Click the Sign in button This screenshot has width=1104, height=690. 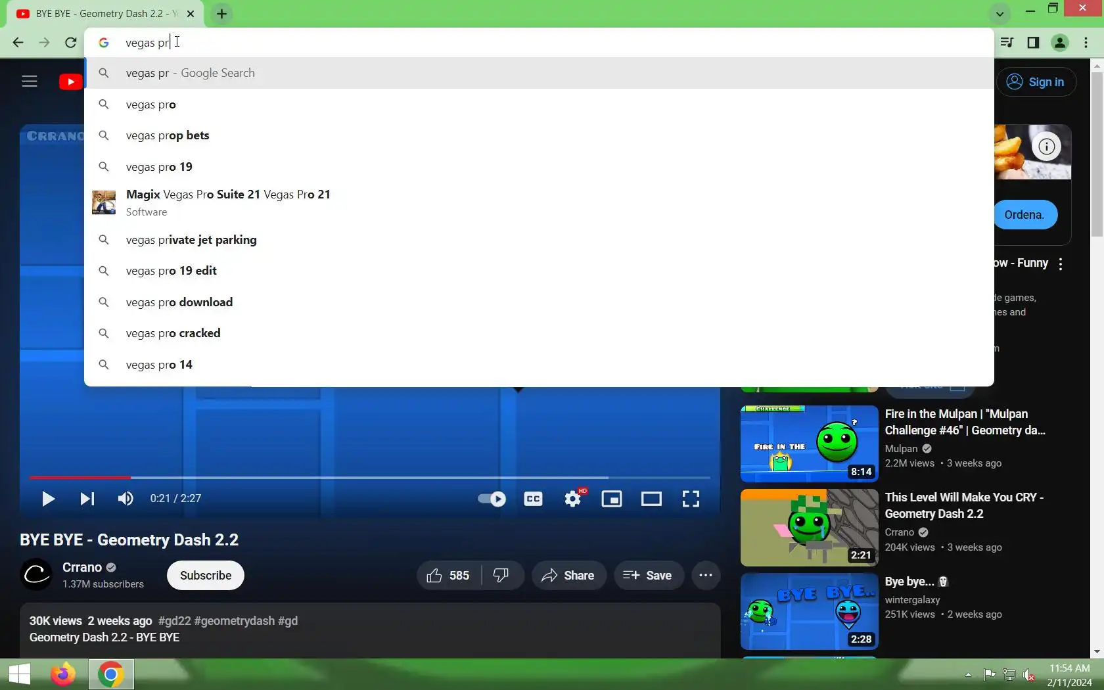1036,82
